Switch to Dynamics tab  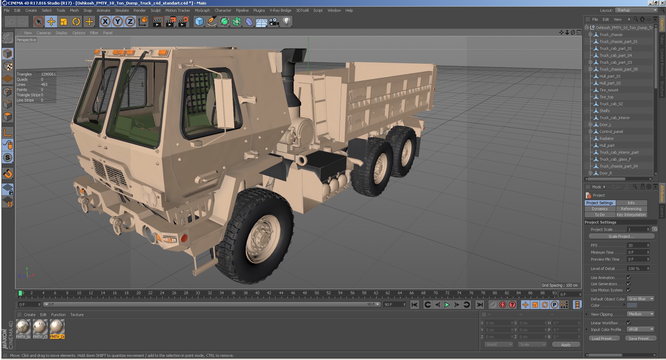click(600, 209)
